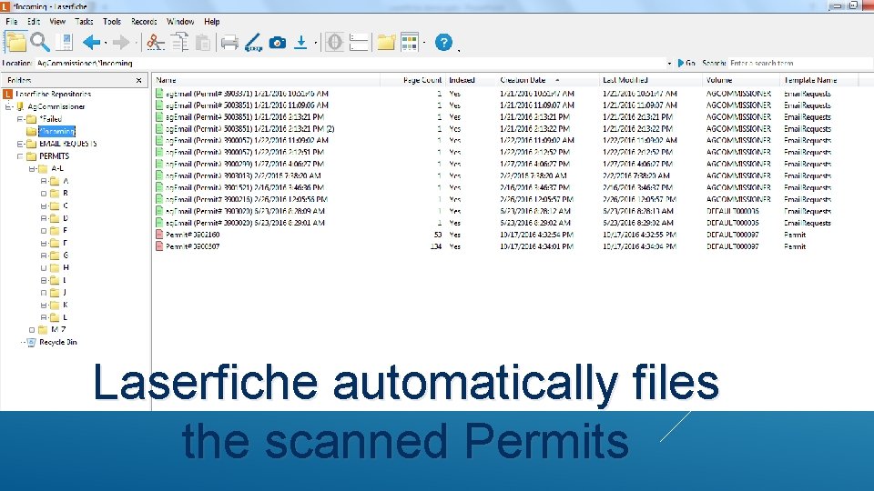Click the new folder icon

pyautogui.click(x=386, y=43)
